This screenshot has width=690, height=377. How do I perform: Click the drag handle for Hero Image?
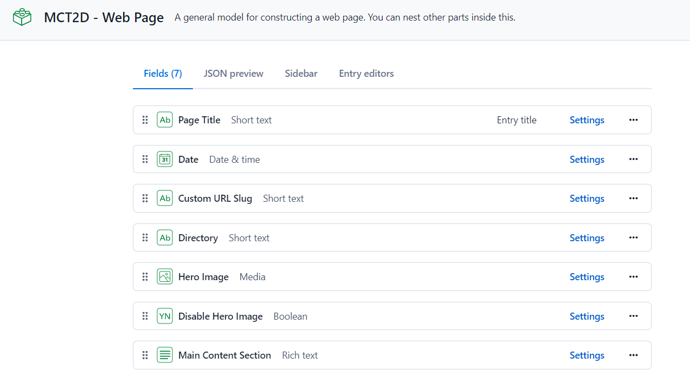[x=145, y=277]
